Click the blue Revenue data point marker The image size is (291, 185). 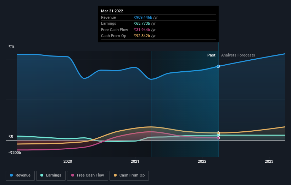coord(218,66)
